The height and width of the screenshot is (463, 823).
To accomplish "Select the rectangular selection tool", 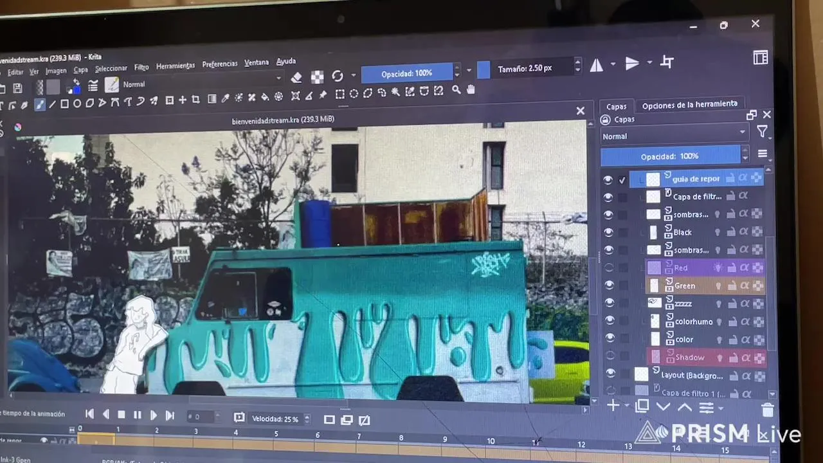I will (x=340, y=94).
